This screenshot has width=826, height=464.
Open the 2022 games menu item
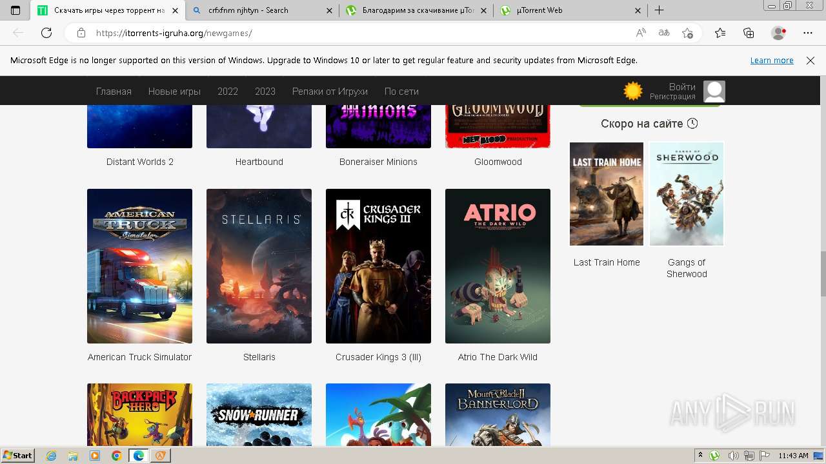[x=228, y=92]
